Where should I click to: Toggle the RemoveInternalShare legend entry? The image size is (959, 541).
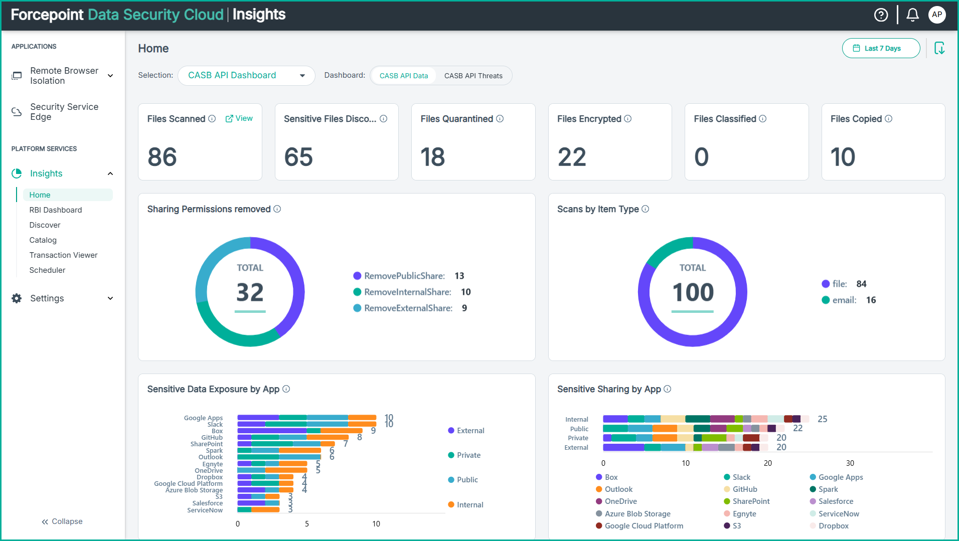click(x=412, y=292)
